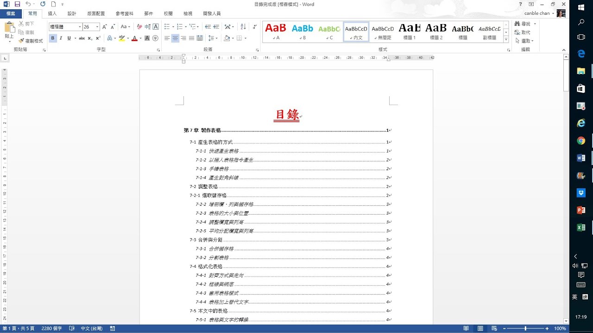Toggle subscript (x₂) formatting

pos(90,38)
